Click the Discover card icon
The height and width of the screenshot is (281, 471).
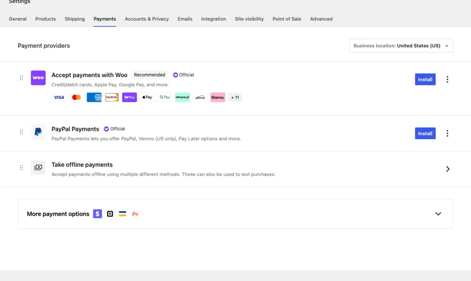click(x=112, y=97)
